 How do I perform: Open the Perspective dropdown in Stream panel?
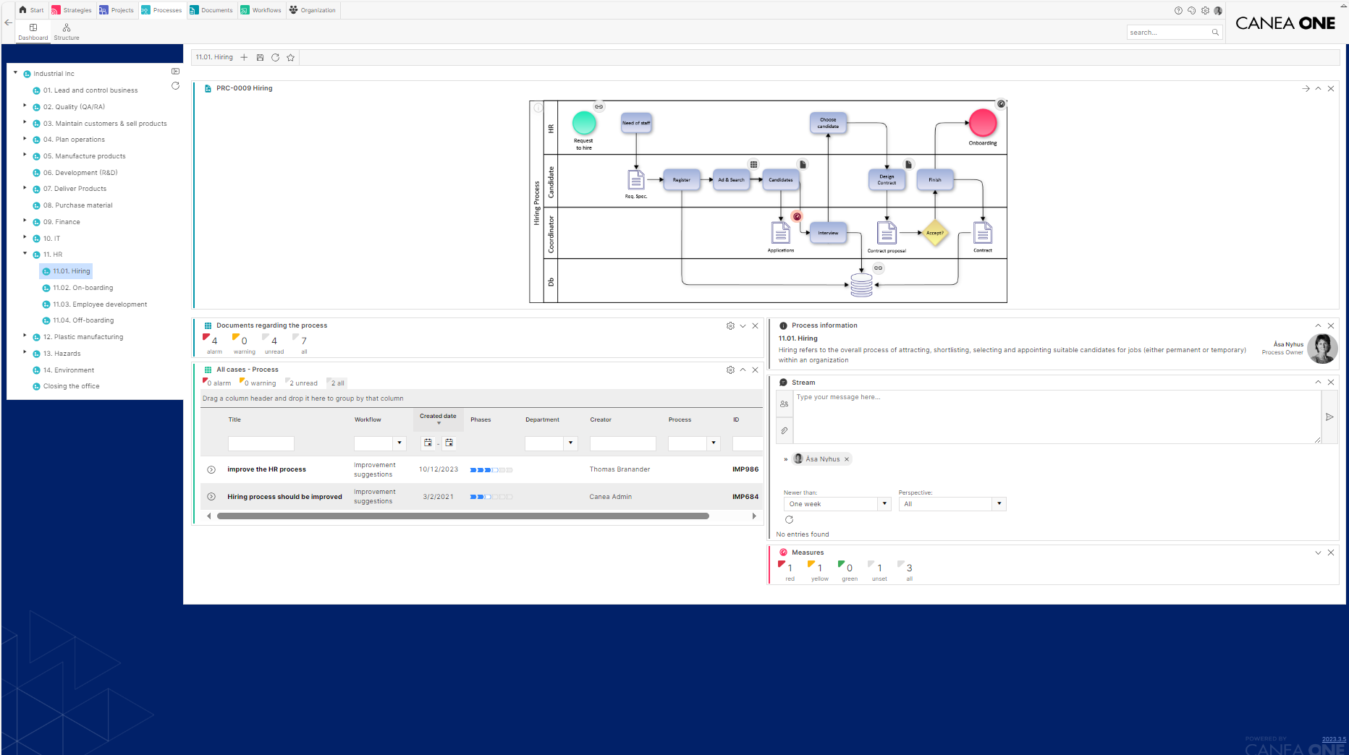click(999, 503)
